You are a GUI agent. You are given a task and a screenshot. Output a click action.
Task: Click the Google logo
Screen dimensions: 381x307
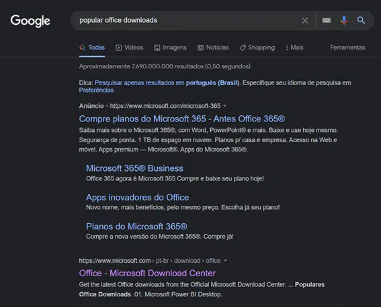(30, 21)
